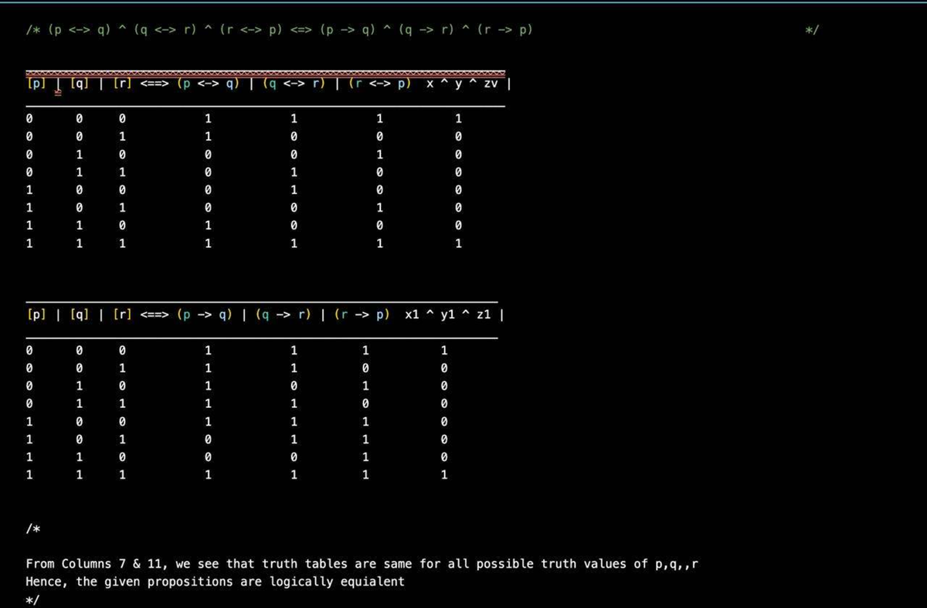Select the [p] header in the first table

35,83
